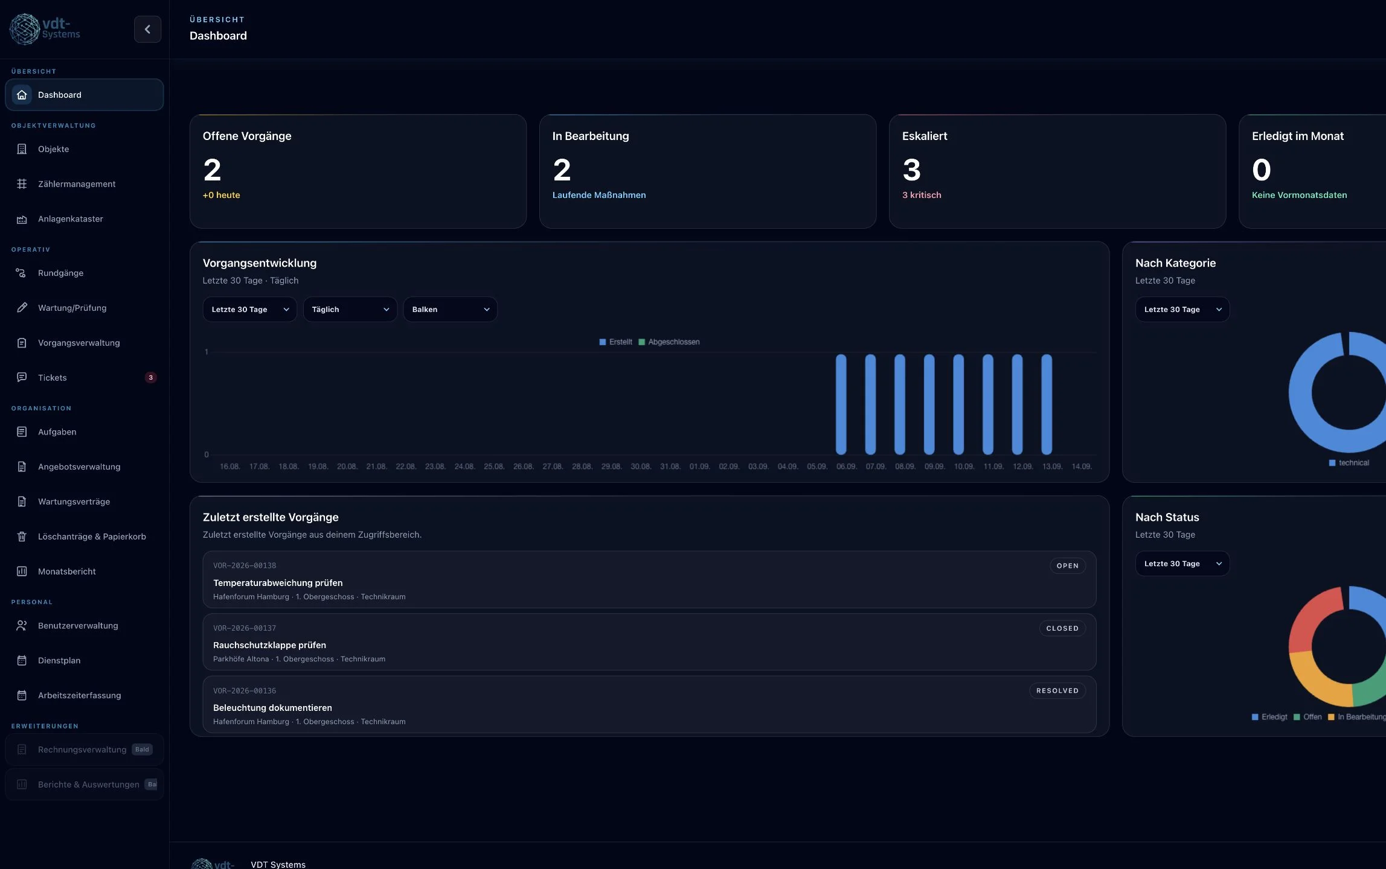Click the Wartungsverträge document icon
This screenshot has width=1386, height=869.
[x=22, y=501]
